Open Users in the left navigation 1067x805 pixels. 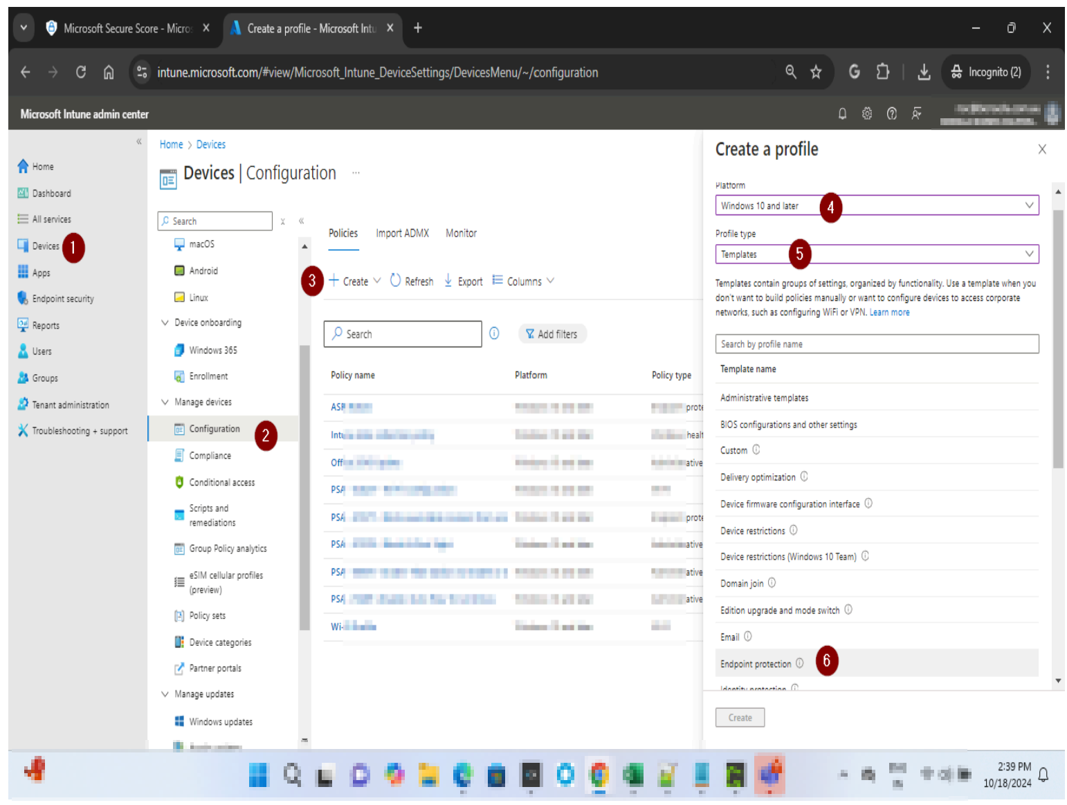[x=35, y=351]
